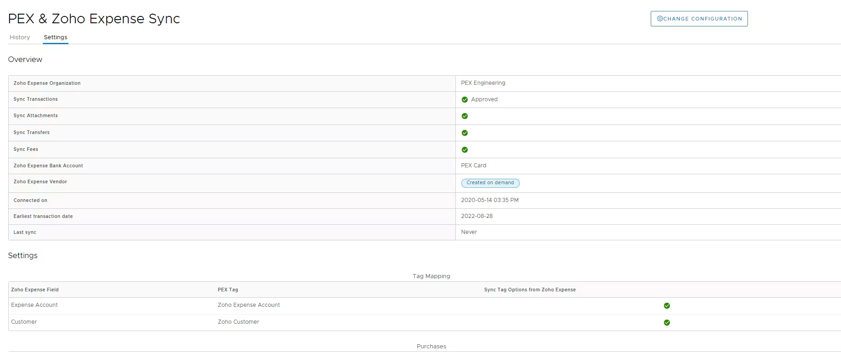Click the 'Customer' field cell
The image size is (841, 352).
pyautogui.click(x=24, y=322)
